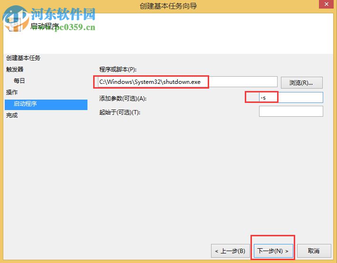Select 操作 step in sidebar

coord(12,92)
